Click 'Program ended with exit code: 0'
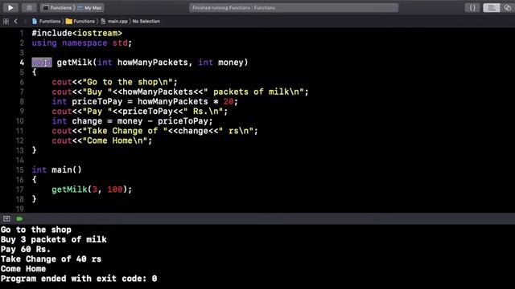The width and height of the screenshot is (515, 289). point(79,279)
